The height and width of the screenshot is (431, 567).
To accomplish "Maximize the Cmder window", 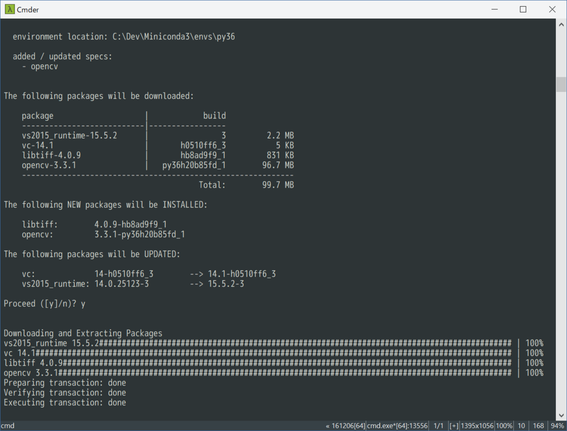I will click(x=523, y=9).
